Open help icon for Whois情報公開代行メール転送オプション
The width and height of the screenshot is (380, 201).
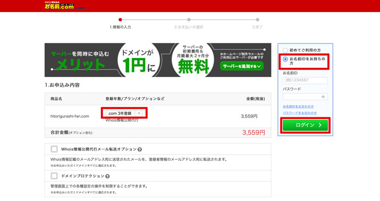(140, 149)
